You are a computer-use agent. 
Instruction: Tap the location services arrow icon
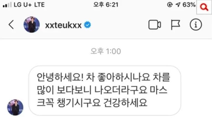click(178, 5)
